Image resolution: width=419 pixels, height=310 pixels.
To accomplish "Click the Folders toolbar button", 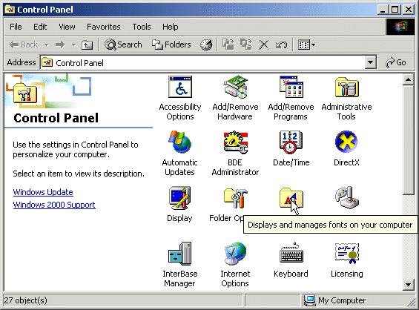I will click(171, 44).
